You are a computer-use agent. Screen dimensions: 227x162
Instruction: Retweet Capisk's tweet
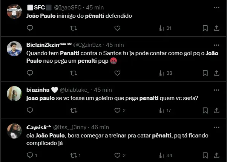tap(75, 155)
